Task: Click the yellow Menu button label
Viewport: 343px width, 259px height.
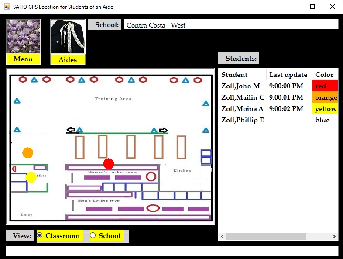Action: coord(23,59)
